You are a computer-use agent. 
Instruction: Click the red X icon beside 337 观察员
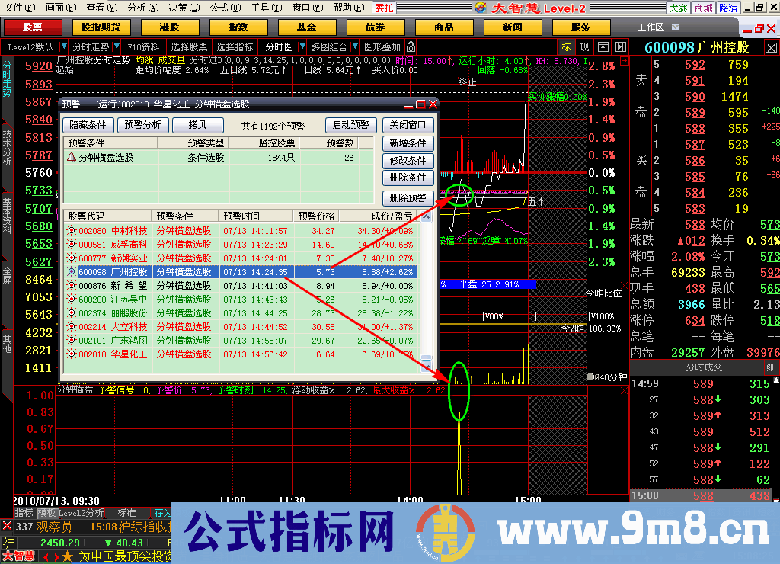pyautogui.click(x=7, y=527)
